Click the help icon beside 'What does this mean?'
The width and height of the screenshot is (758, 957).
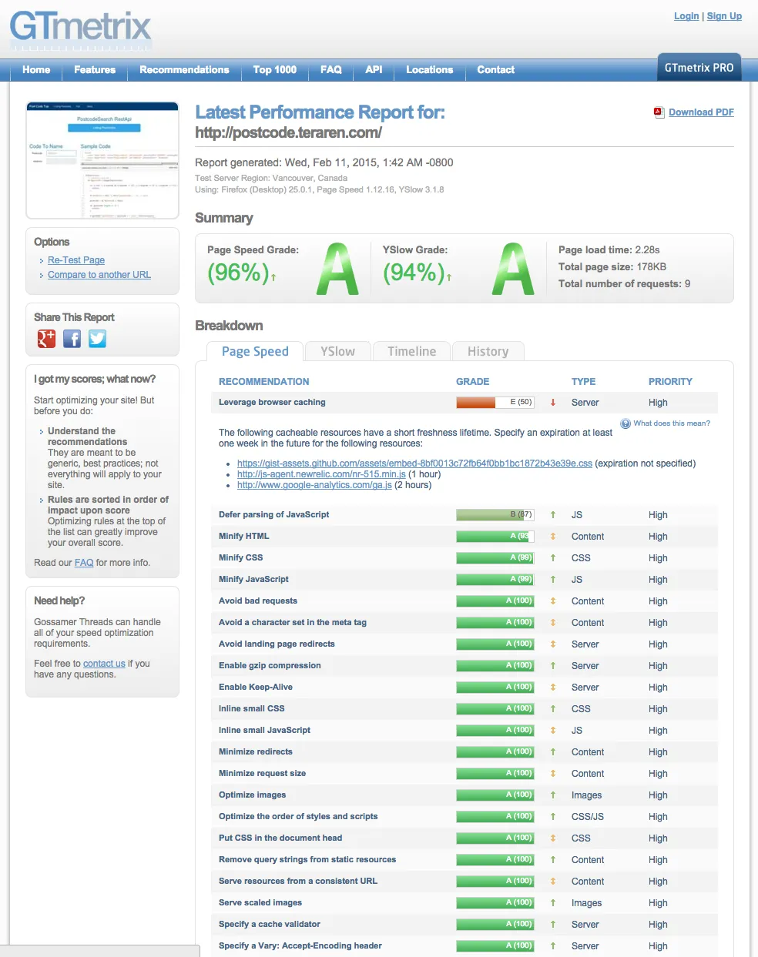click(626, 423)
